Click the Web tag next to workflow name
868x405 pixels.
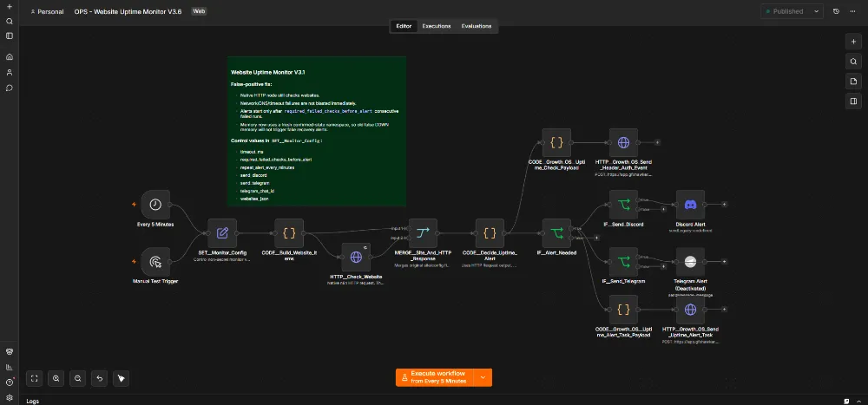click(199, 11)
